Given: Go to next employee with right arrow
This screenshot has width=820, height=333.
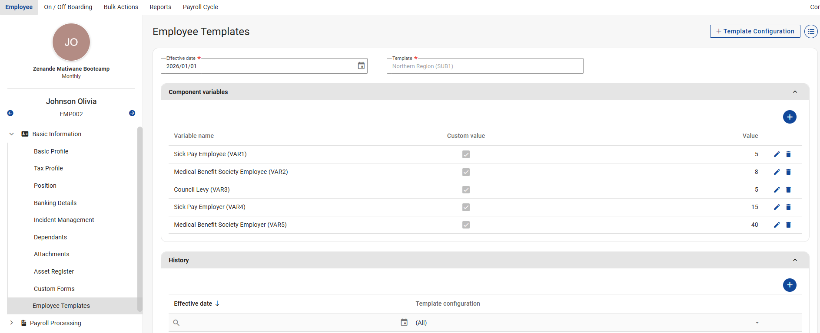Looking at the screenshot, I should click(132, 113).
